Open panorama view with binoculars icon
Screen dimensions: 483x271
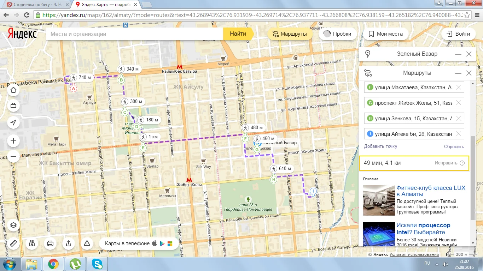click(x=32, y=243)
